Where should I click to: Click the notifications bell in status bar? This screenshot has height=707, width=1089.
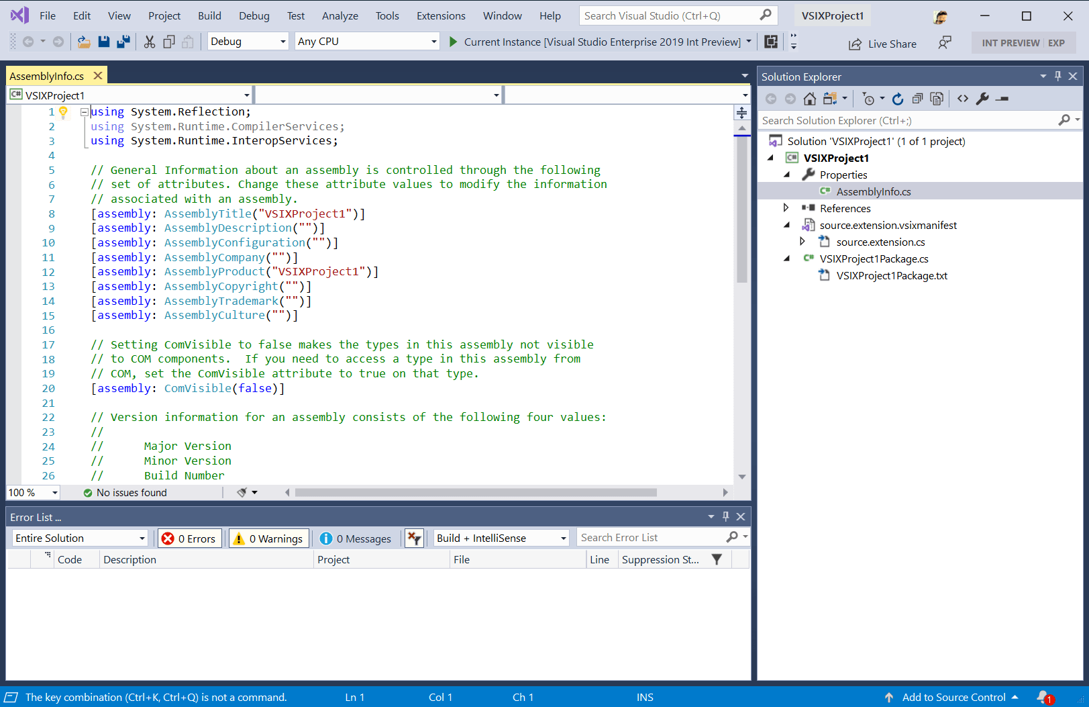click(x=1043, y=697)
